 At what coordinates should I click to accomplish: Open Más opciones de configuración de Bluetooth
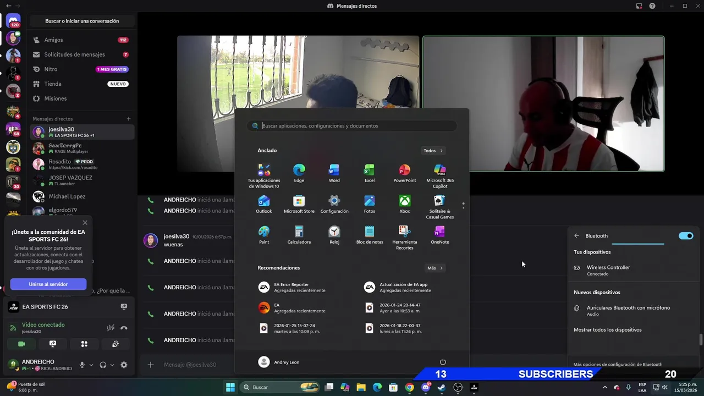[618, 364]
